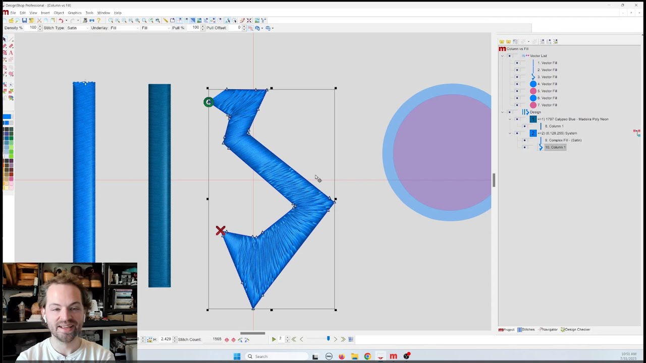Click the H height input field

[166, 339]
